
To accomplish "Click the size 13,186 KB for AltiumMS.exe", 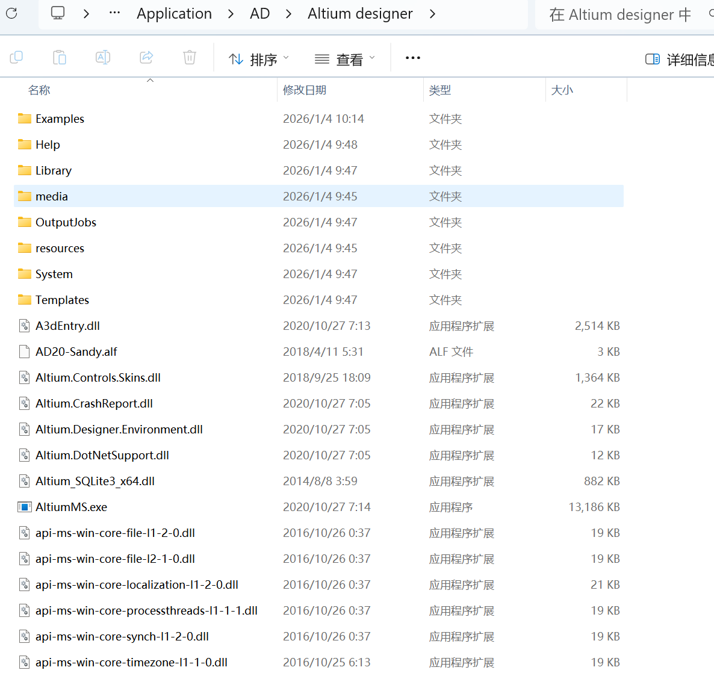I will pyautogui.click(x=594, y=507).
